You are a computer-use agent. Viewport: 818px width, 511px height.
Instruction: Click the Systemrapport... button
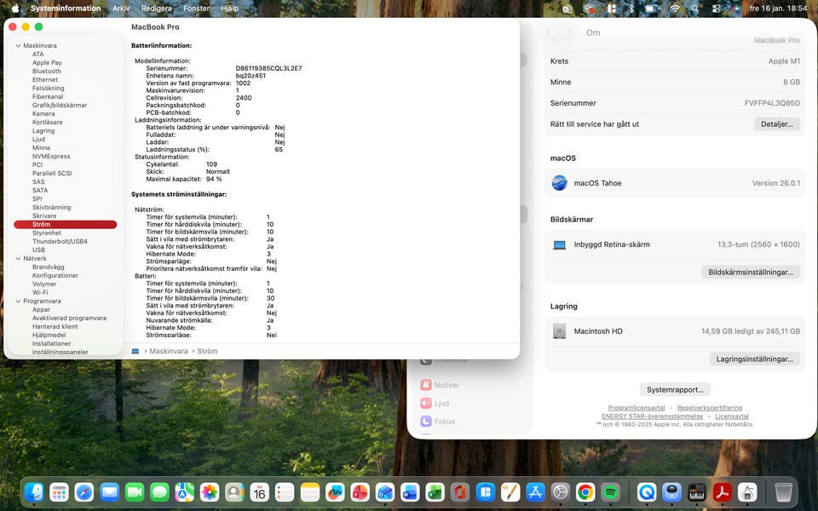(x=675, y=389)
